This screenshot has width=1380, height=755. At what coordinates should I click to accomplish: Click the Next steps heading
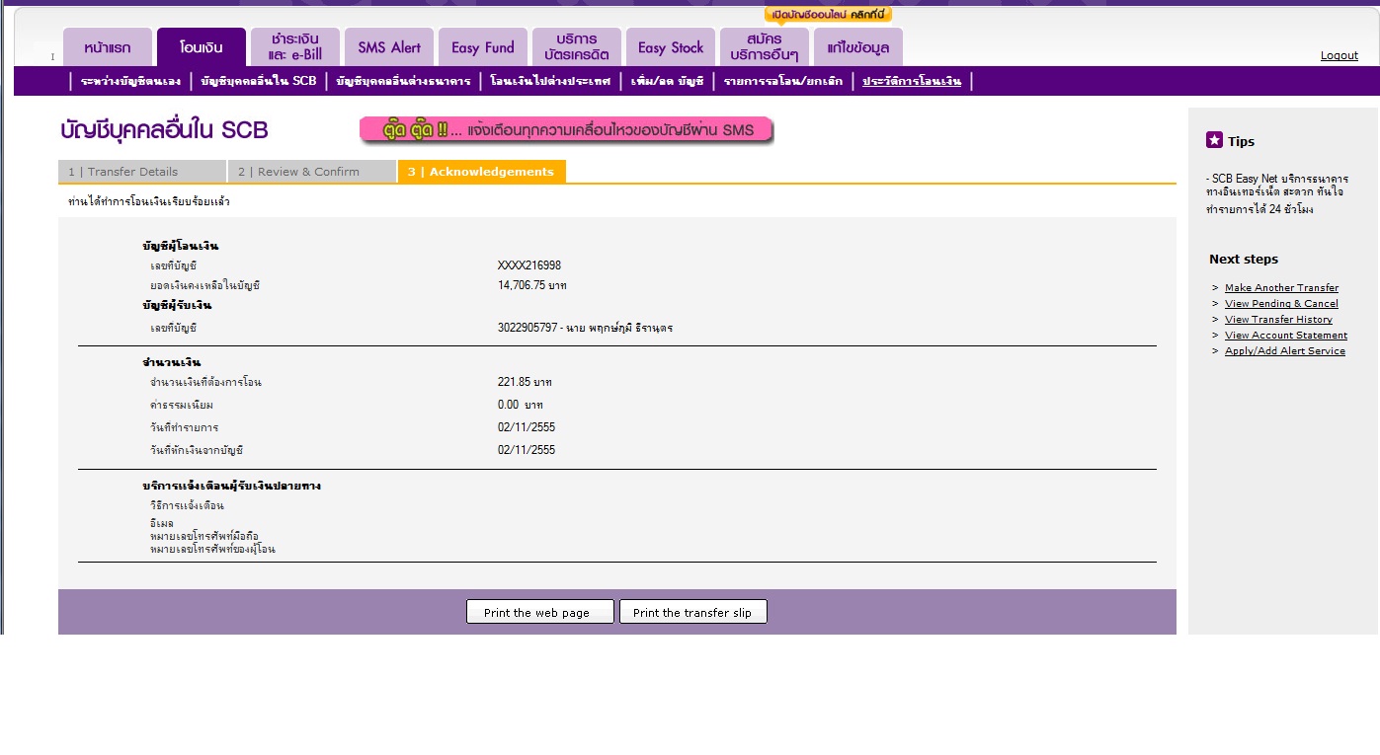coord(1244,260)
